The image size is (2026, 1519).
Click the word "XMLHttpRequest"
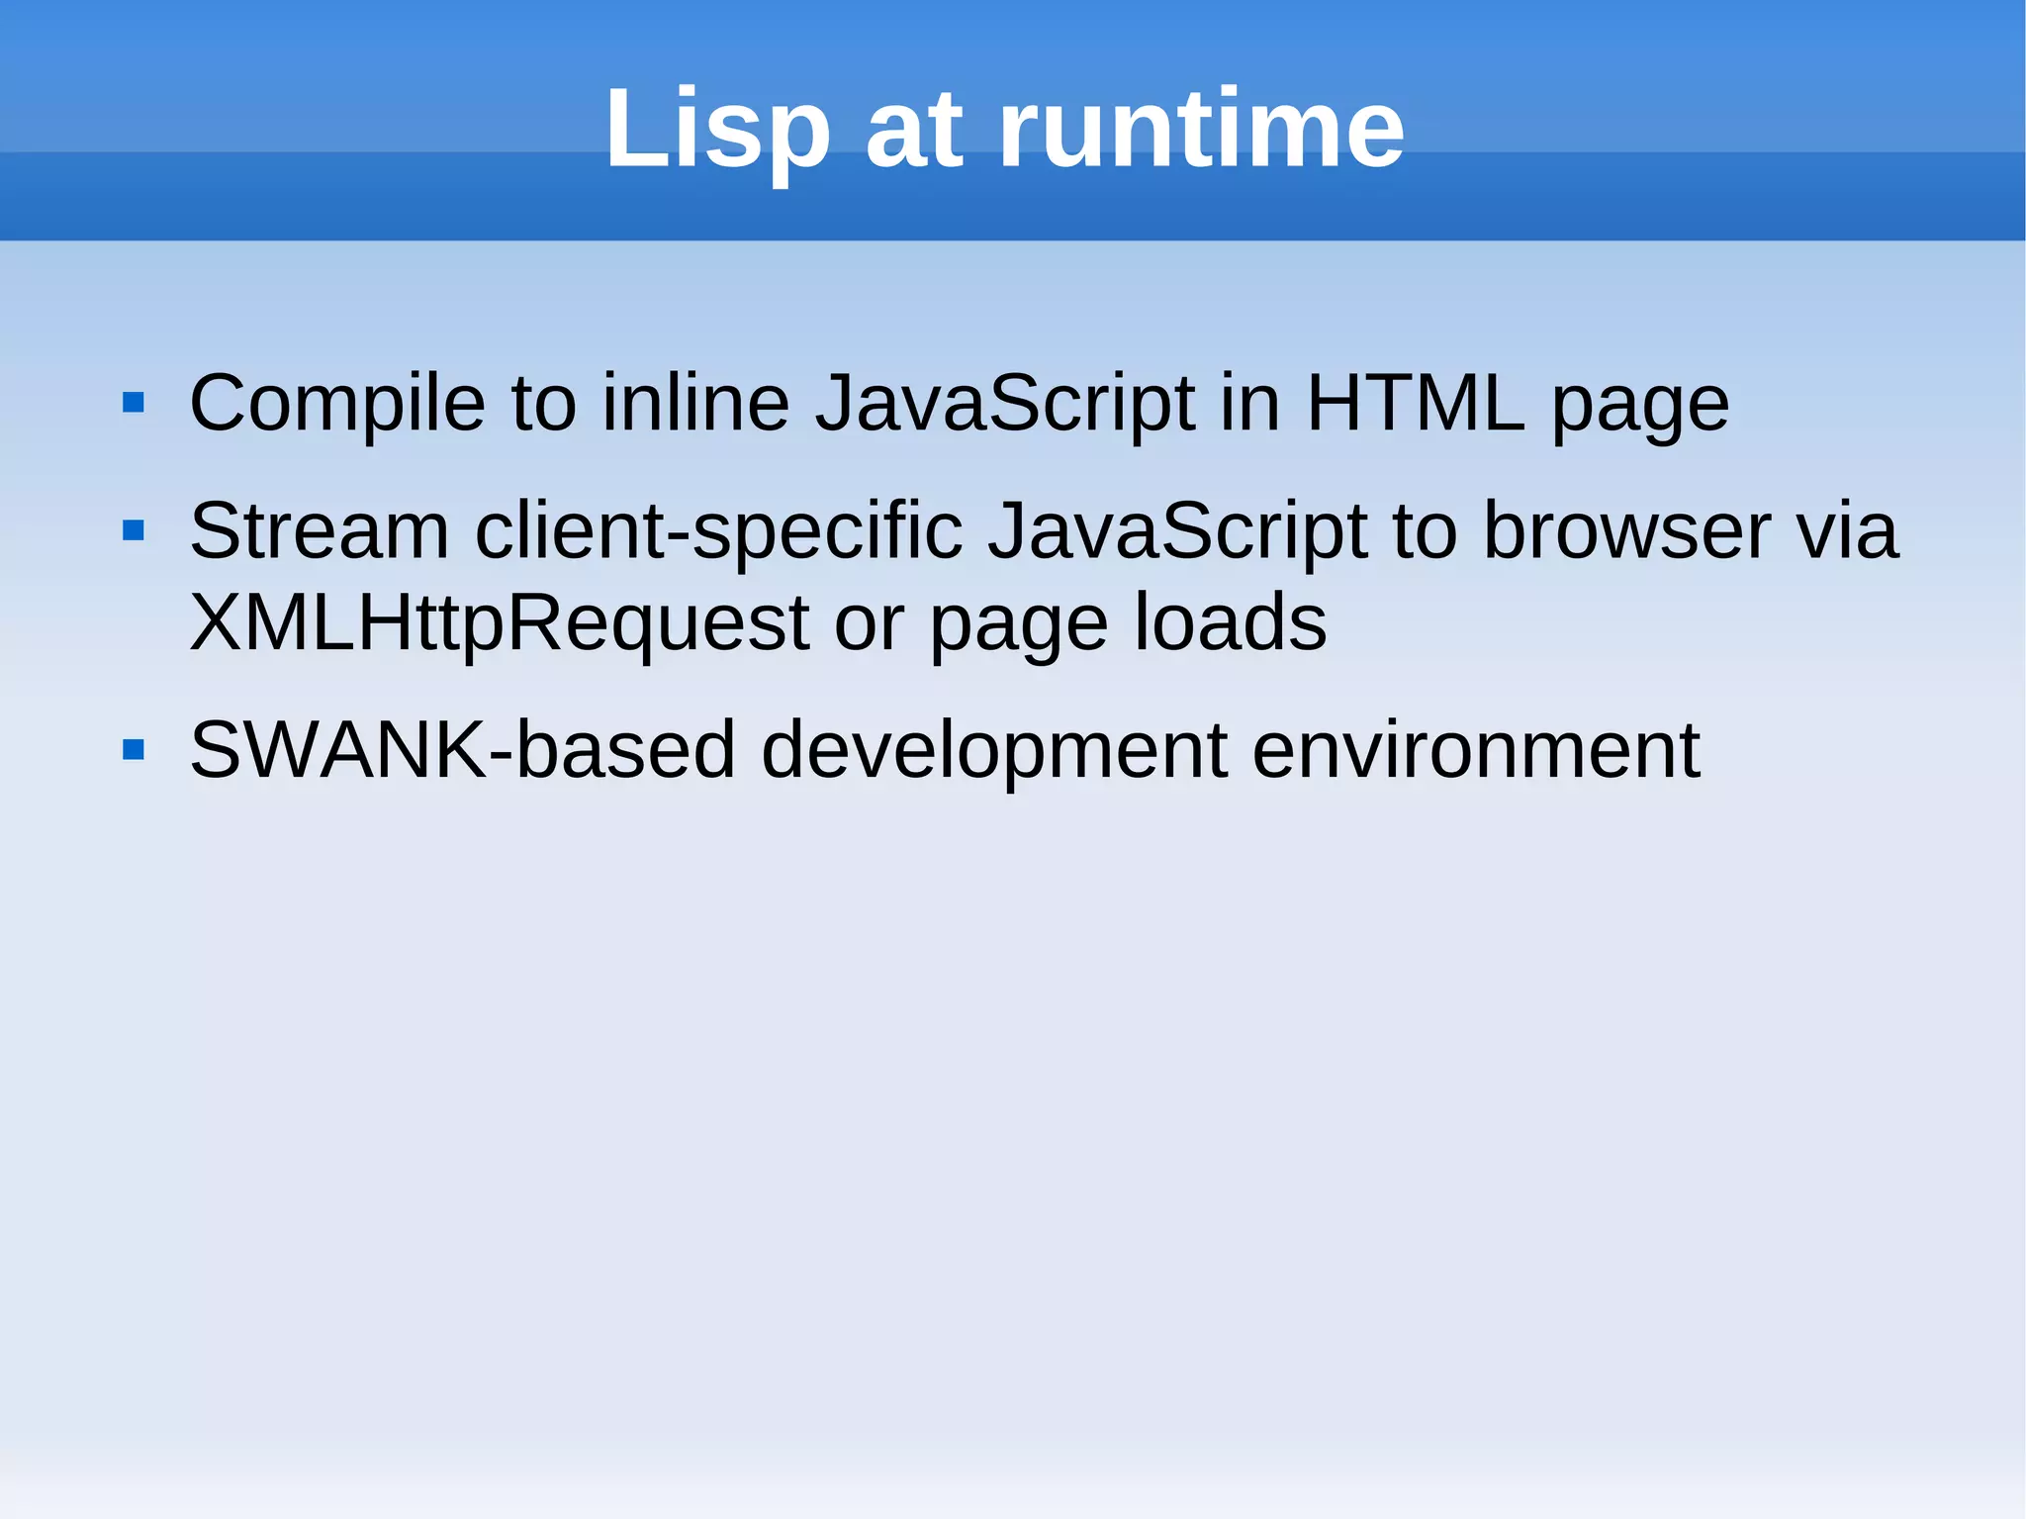[500, 622]
